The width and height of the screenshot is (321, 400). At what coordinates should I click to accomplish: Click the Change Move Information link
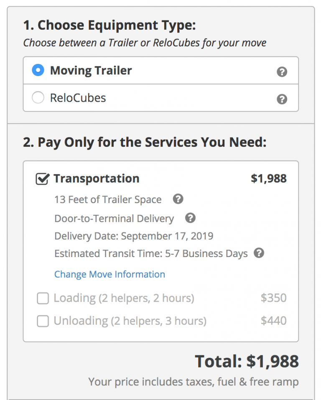click(x=110, y=274)
